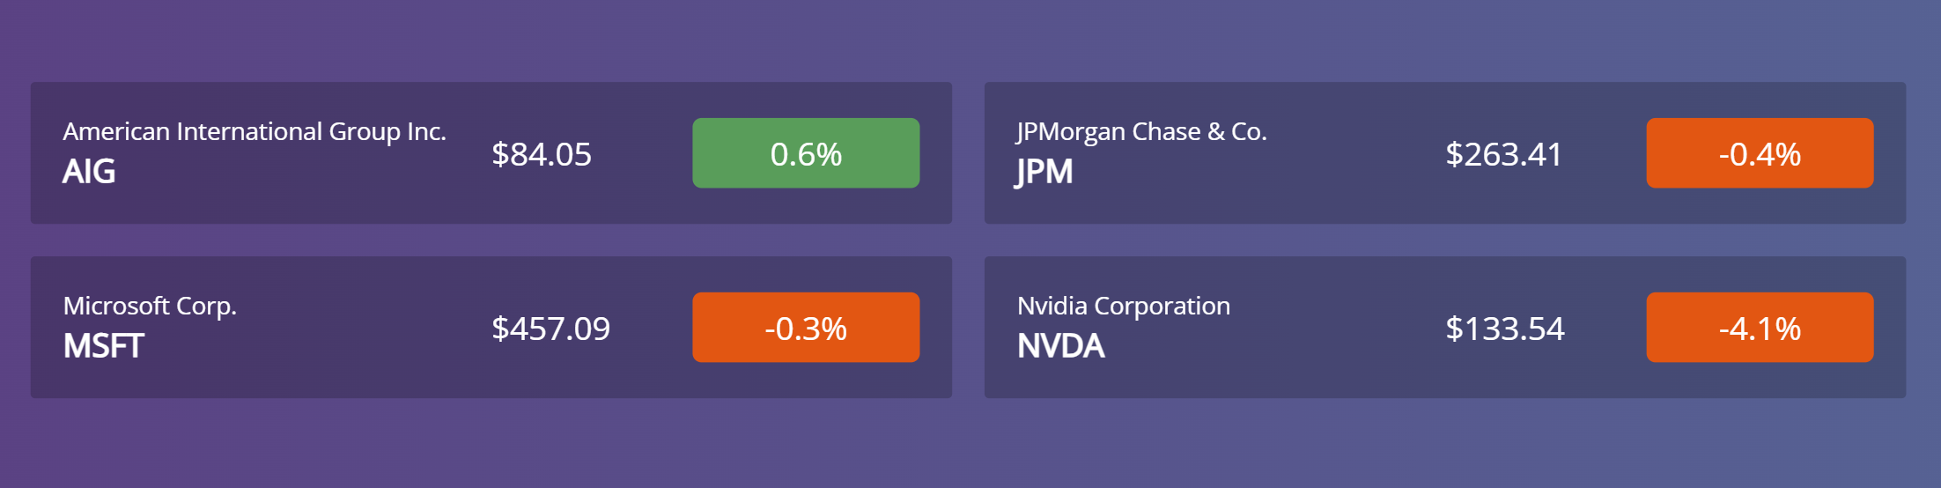
Task: Click the $84.05 AIG price
Action: coord(542,154)
